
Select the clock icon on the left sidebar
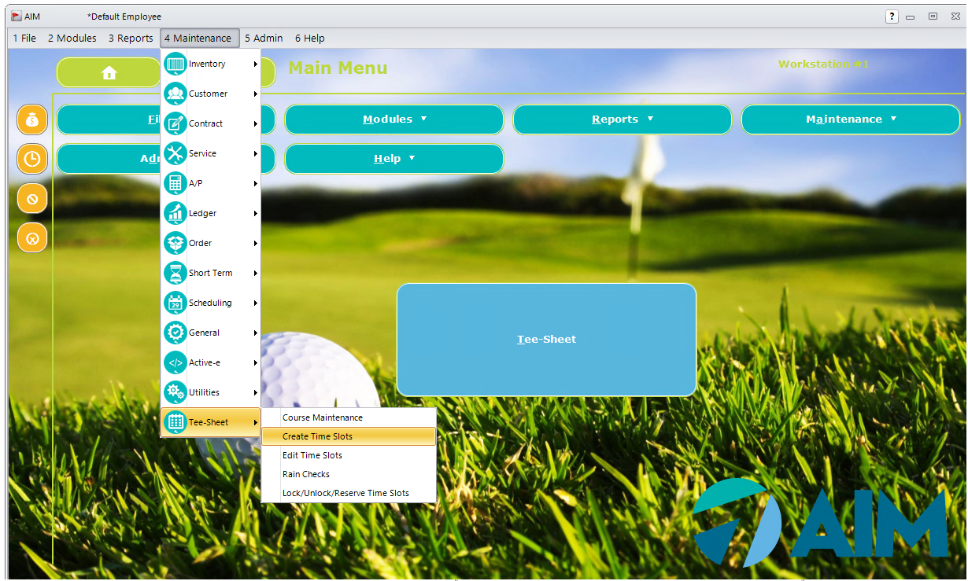[31, 159]
